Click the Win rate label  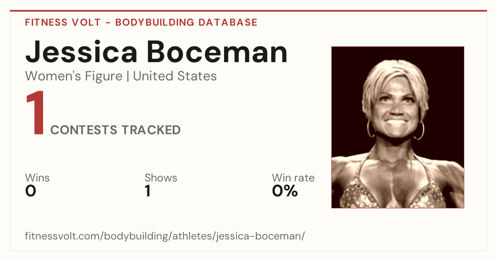point(293,178)
